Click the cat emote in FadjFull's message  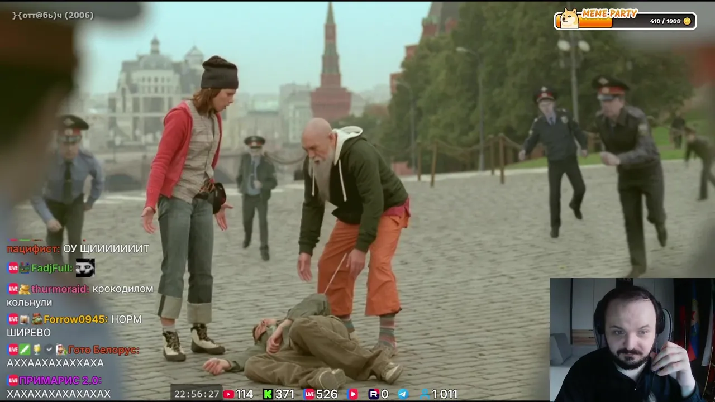(x=85, y=268)
